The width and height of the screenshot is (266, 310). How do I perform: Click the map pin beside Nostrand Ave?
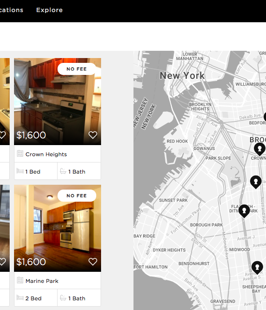click(256, 182)
